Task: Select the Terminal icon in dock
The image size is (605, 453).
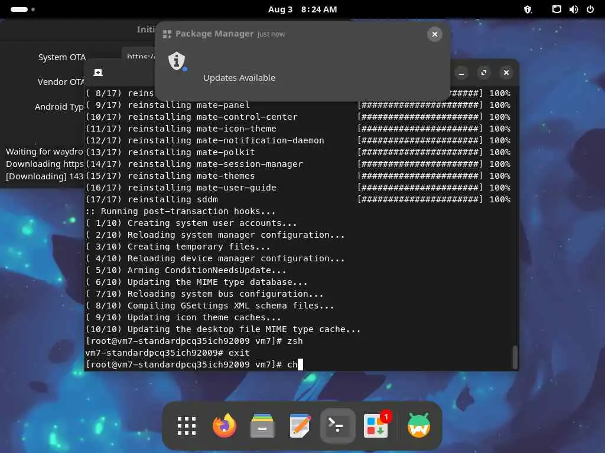Action: point(337,426)
